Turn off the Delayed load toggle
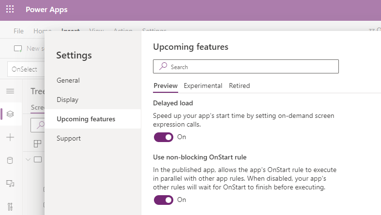 coord(164,137)
